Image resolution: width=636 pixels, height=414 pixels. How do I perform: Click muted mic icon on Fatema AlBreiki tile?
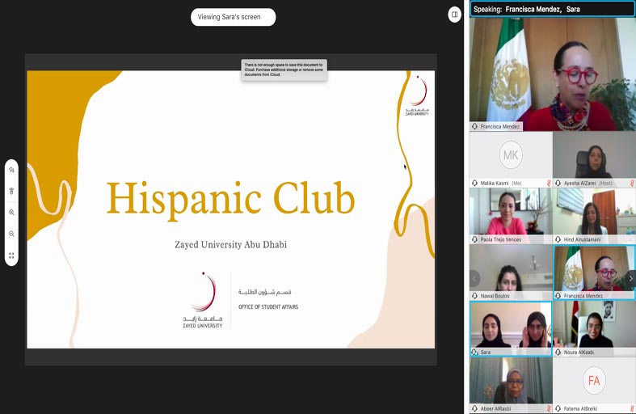pyautogui.click(x=632, y=408)
